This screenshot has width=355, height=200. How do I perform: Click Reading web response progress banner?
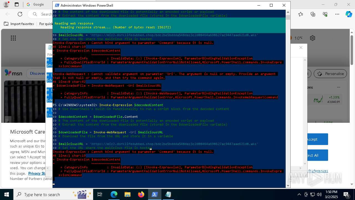click(x=169, y=25)
